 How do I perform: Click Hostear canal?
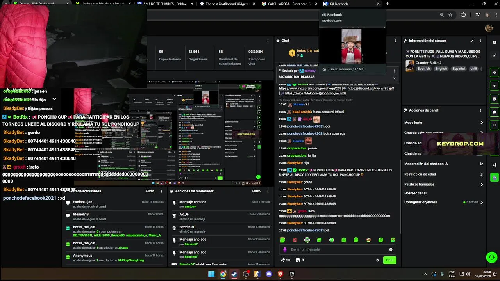pyautogui.click(x=415, y=193)
